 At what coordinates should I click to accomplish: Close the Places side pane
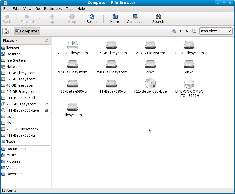coord(47,41)
